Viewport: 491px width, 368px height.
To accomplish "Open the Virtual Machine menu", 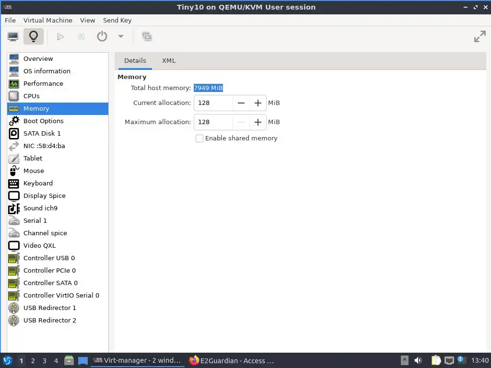I will tap(47, 20).
